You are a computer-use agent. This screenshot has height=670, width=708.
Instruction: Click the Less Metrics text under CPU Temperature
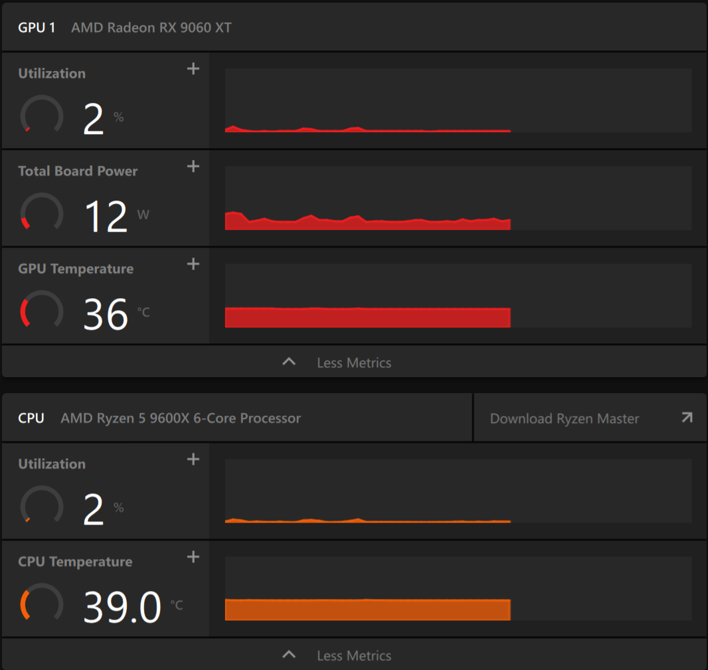(354, 655)
